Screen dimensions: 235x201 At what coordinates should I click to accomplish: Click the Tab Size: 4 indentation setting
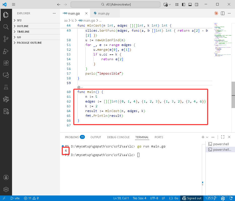tap(139, 198)
